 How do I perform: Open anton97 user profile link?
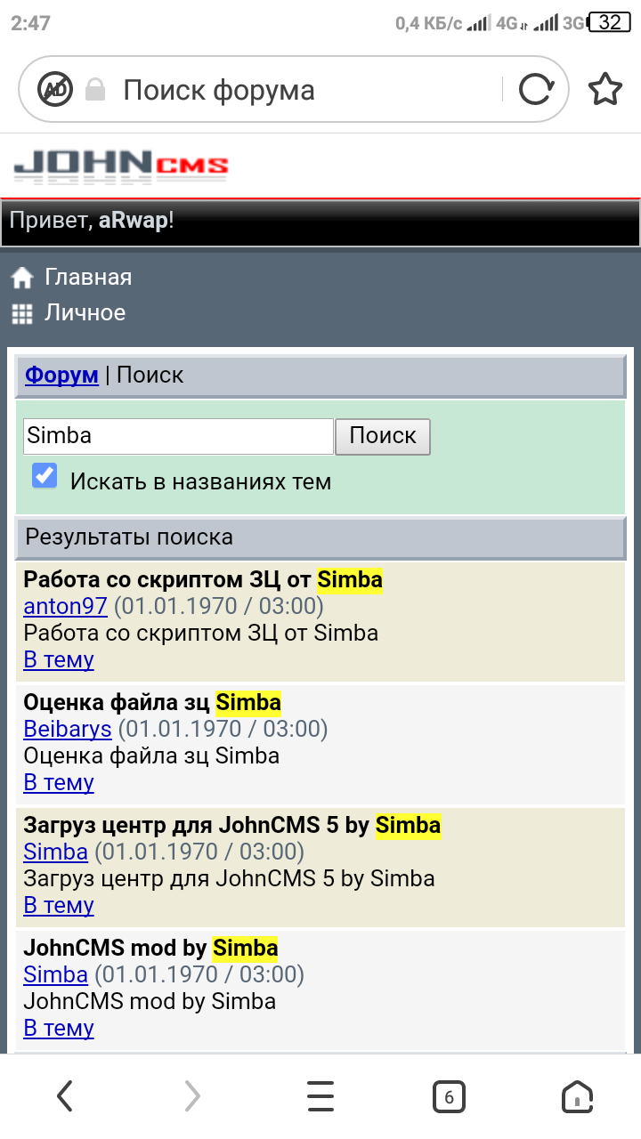(65, 606)
